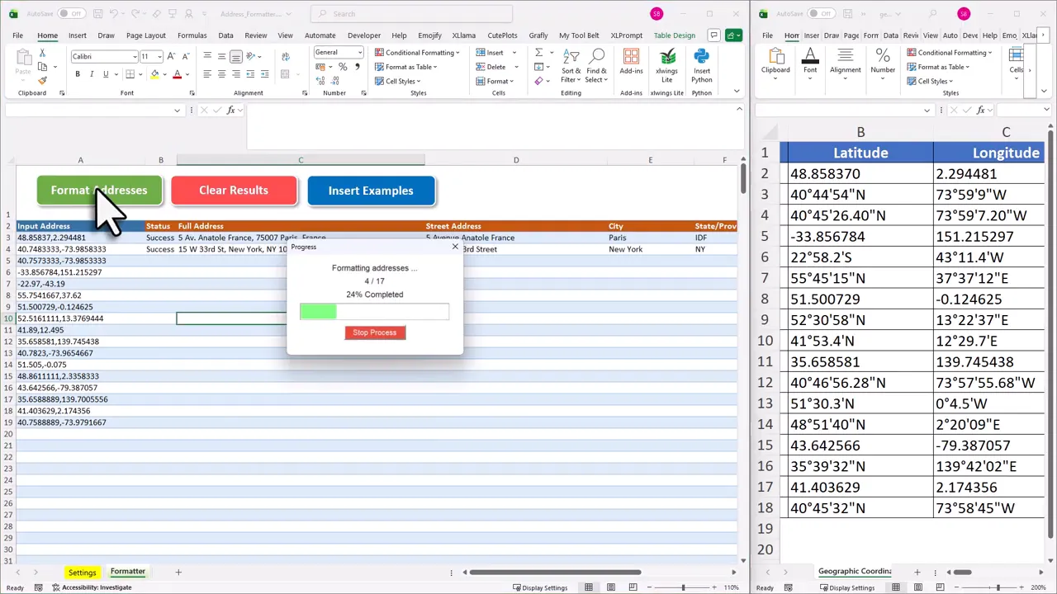Toggle bold formatting on the selection
Screen dimensions: 1057x594
click(77, 73)
